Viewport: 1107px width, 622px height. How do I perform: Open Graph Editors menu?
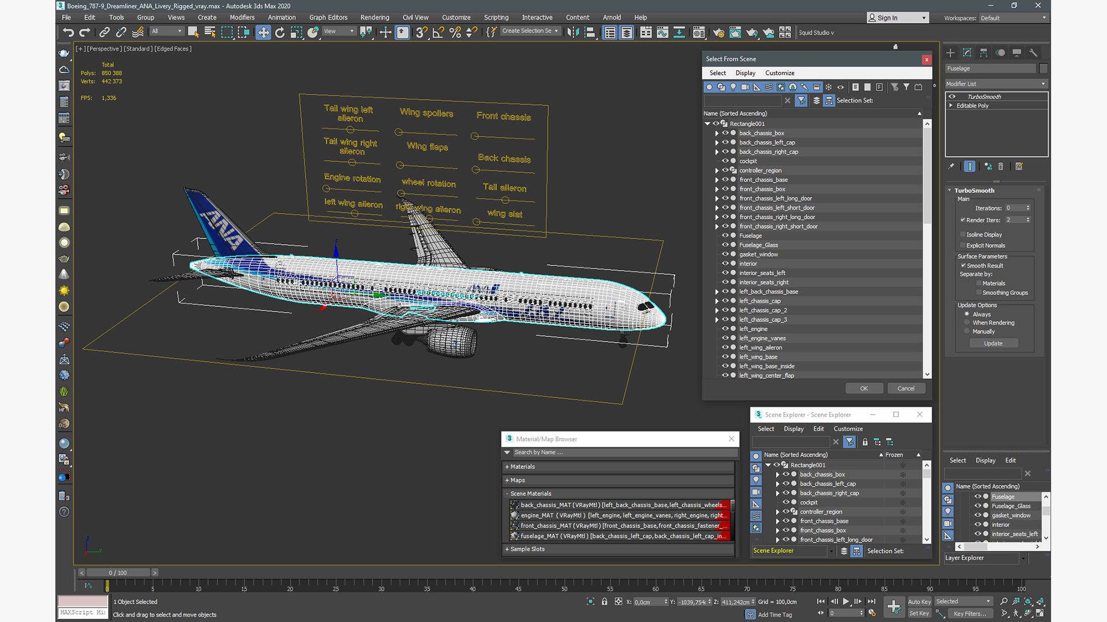328,17
